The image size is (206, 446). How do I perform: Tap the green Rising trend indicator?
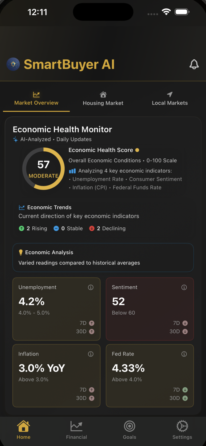22,229
